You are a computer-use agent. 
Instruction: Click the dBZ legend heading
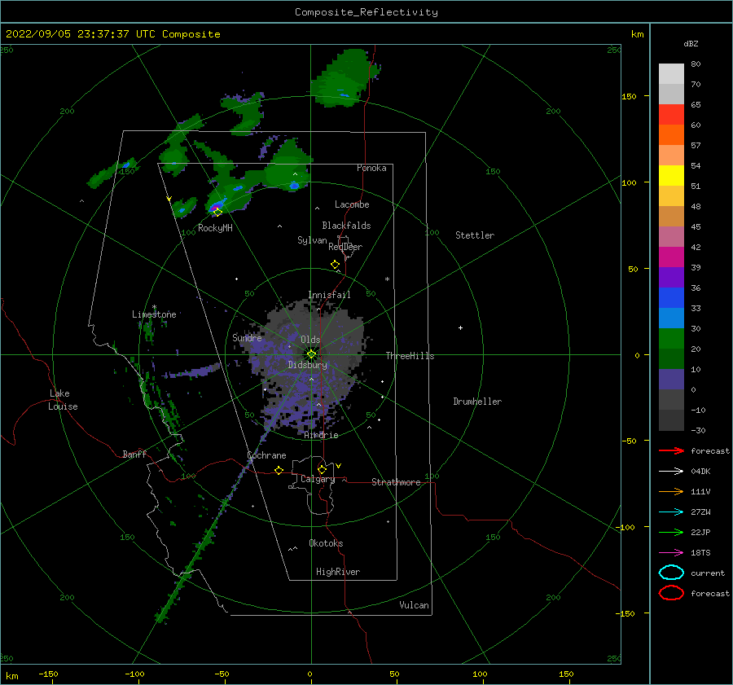point(691,43)
